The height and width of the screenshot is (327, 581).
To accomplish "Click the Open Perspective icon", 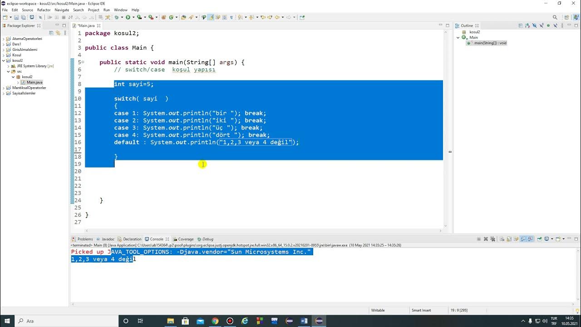I will [566, 17].
